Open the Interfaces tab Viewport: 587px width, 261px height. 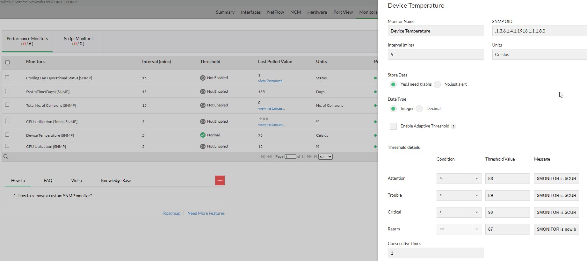pyautogui.click(x=250, y=12)
